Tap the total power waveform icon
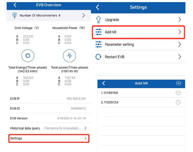The width and height of the screenshot is (193, 152). 69,56
